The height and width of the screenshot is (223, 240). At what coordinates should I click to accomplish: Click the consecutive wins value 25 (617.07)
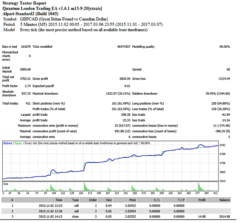[122, 126]
